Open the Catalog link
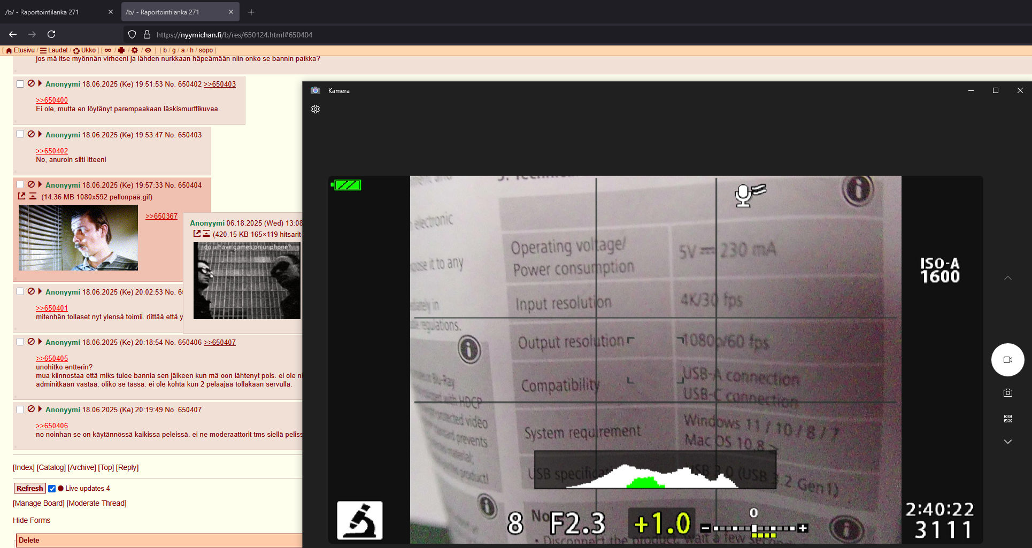The height and width of the screenshot is (548, 1032). click(x=51, y=467)
